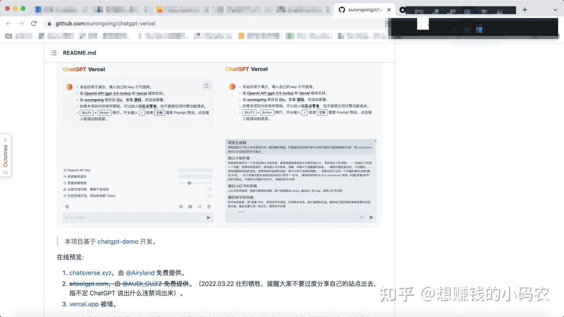Click the trash icon in left demo toolbar
This screenshot has width=564, height=317.
pos(209,206)
